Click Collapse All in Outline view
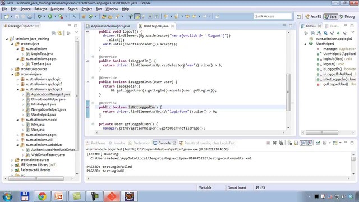 tap(312, 33)
